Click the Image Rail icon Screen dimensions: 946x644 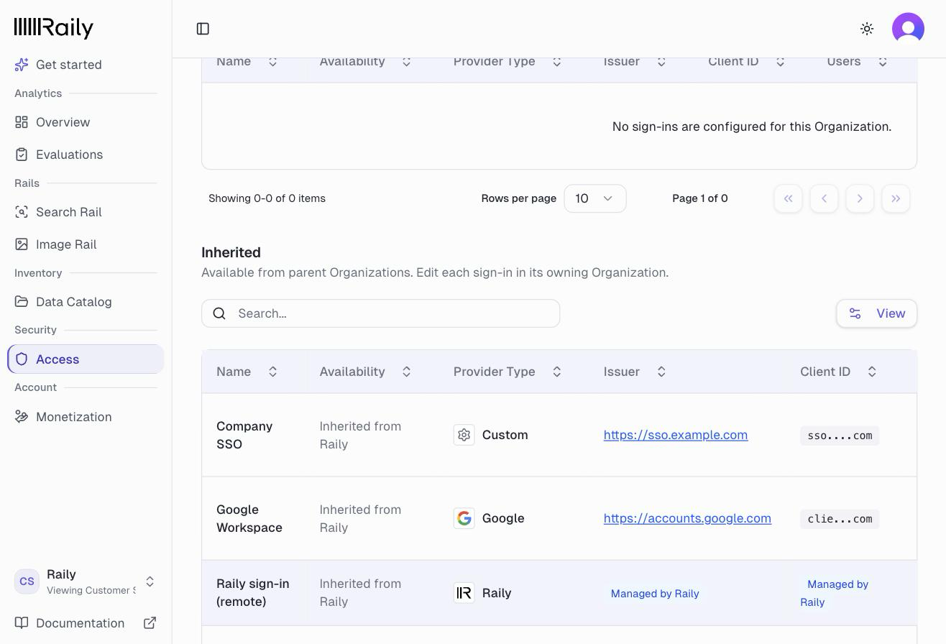pyautogui.click(x=22, y=244)
